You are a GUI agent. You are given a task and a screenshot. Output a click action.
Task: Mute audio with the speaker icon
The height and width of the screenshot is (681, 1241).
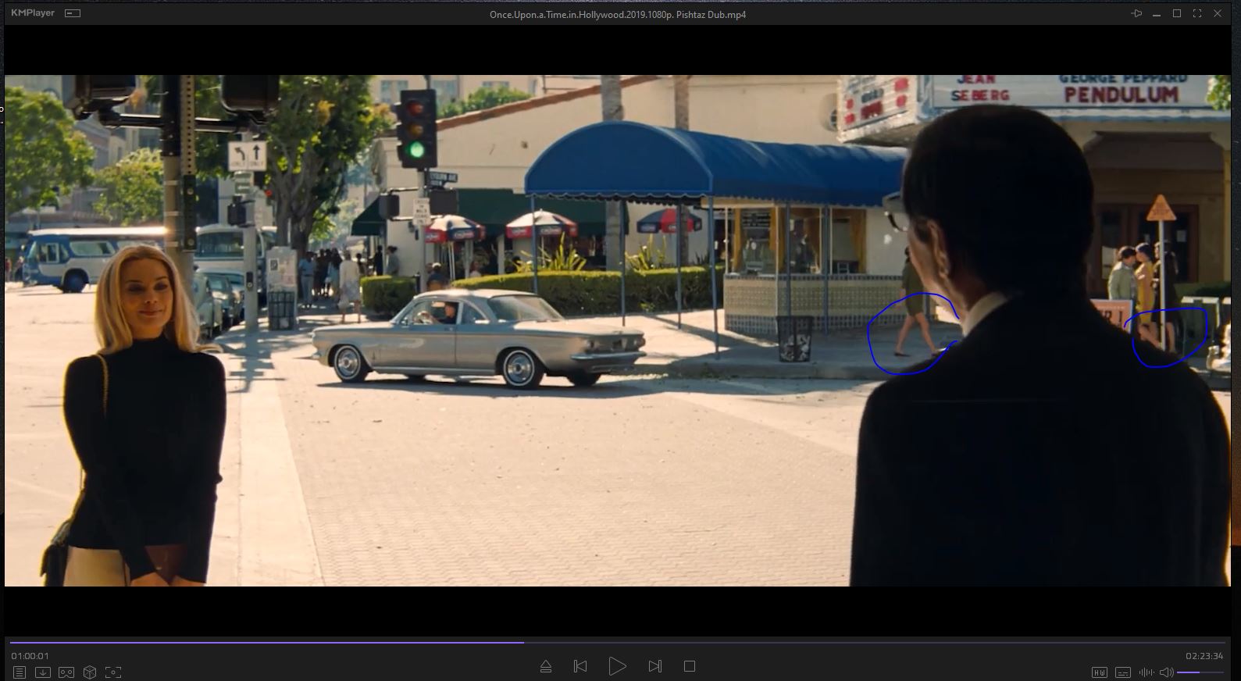(x=1166, y=672)
